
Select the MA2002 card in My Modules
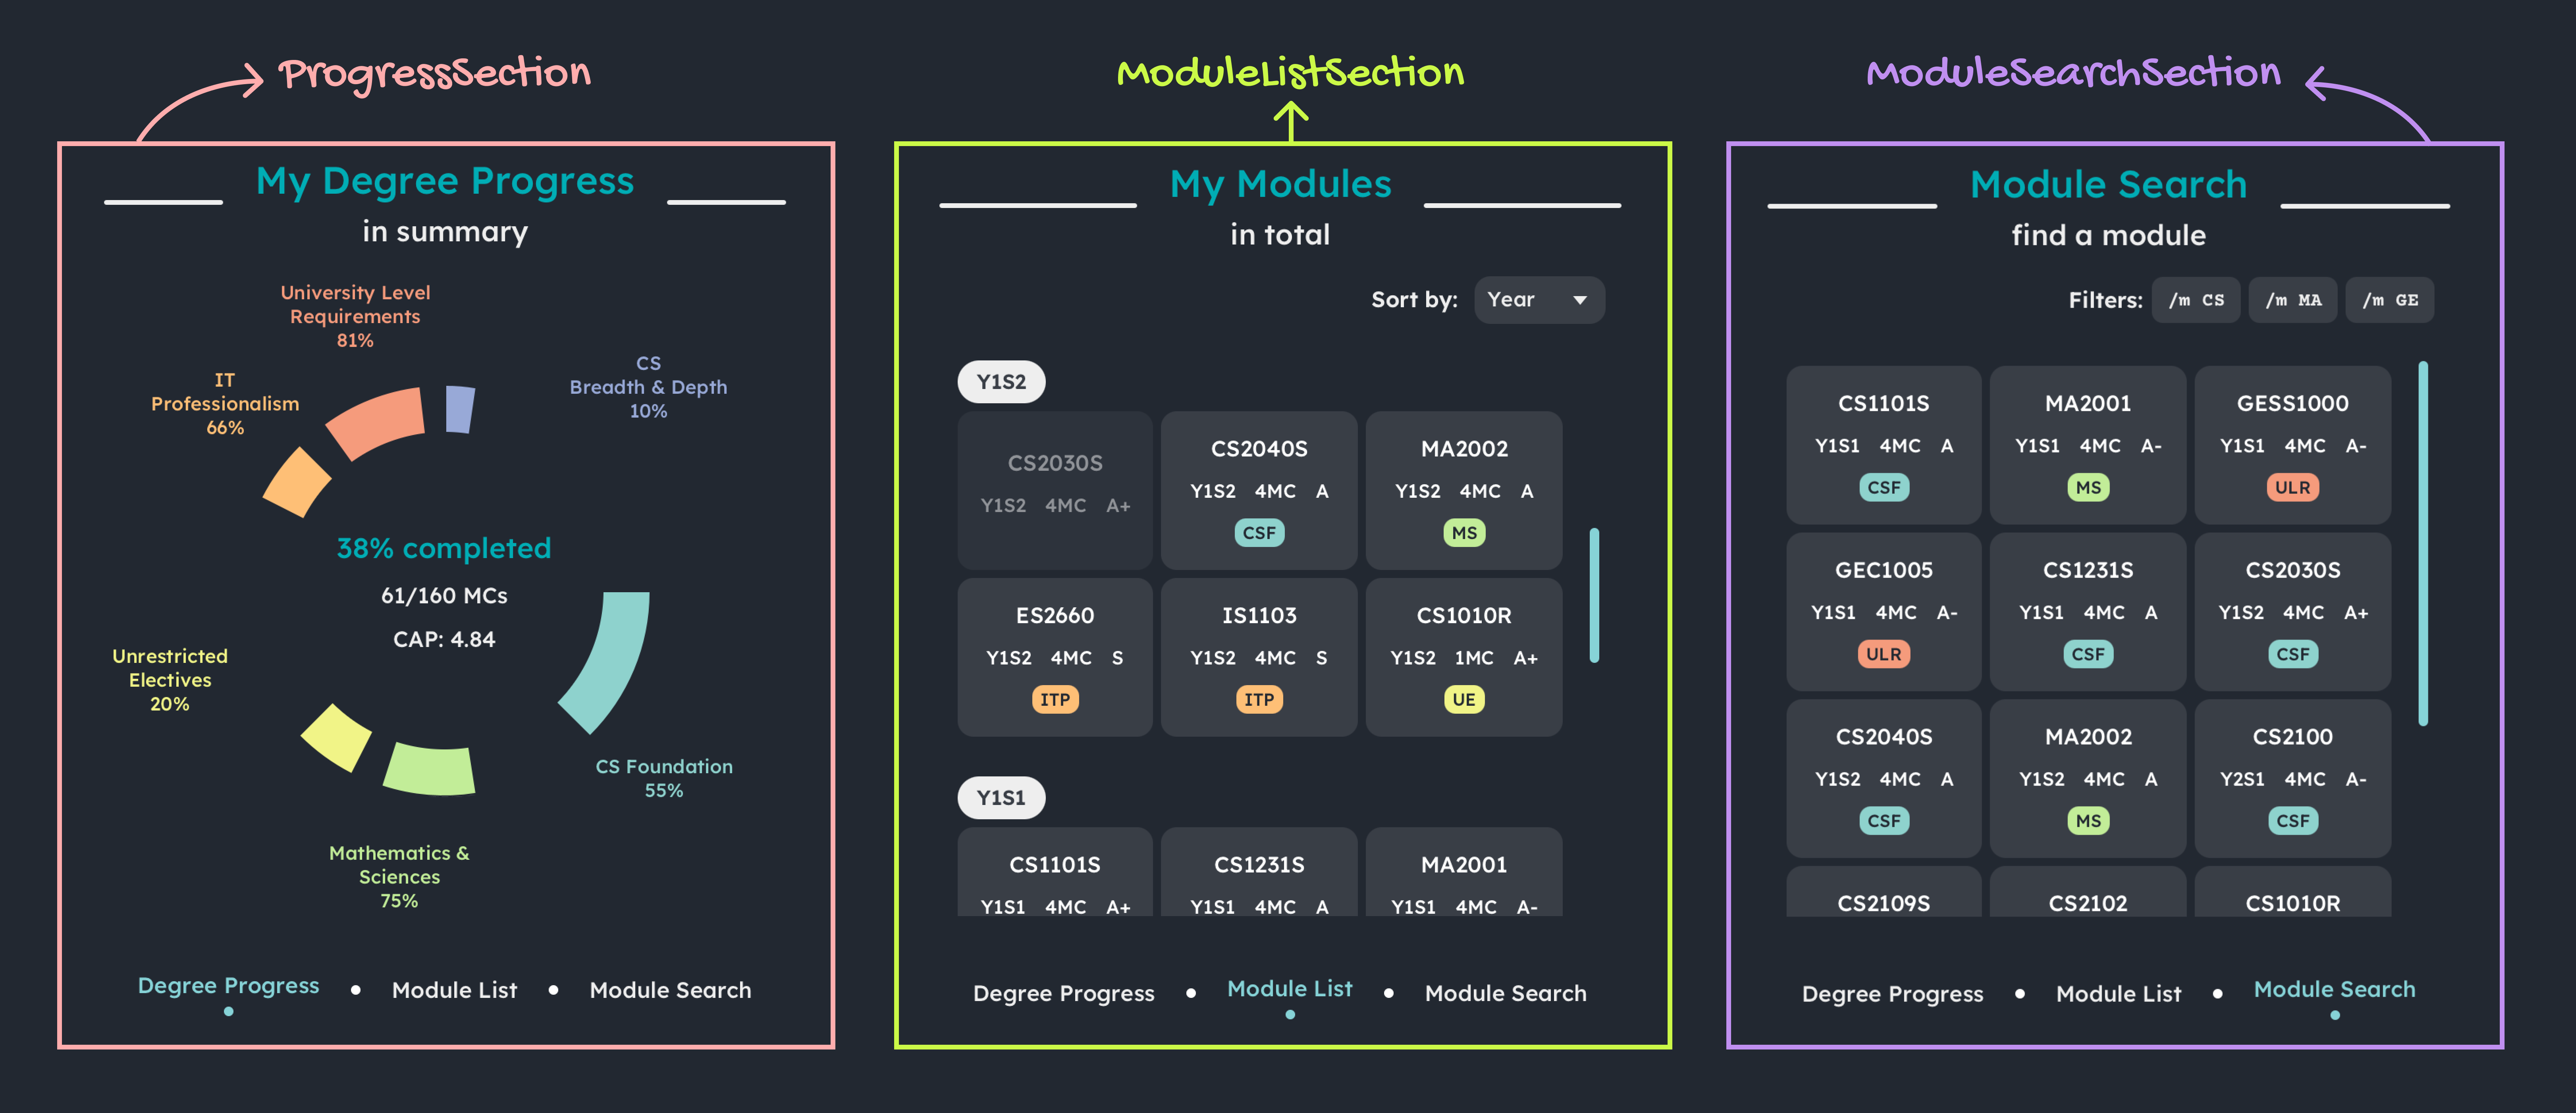point(1464,490)
